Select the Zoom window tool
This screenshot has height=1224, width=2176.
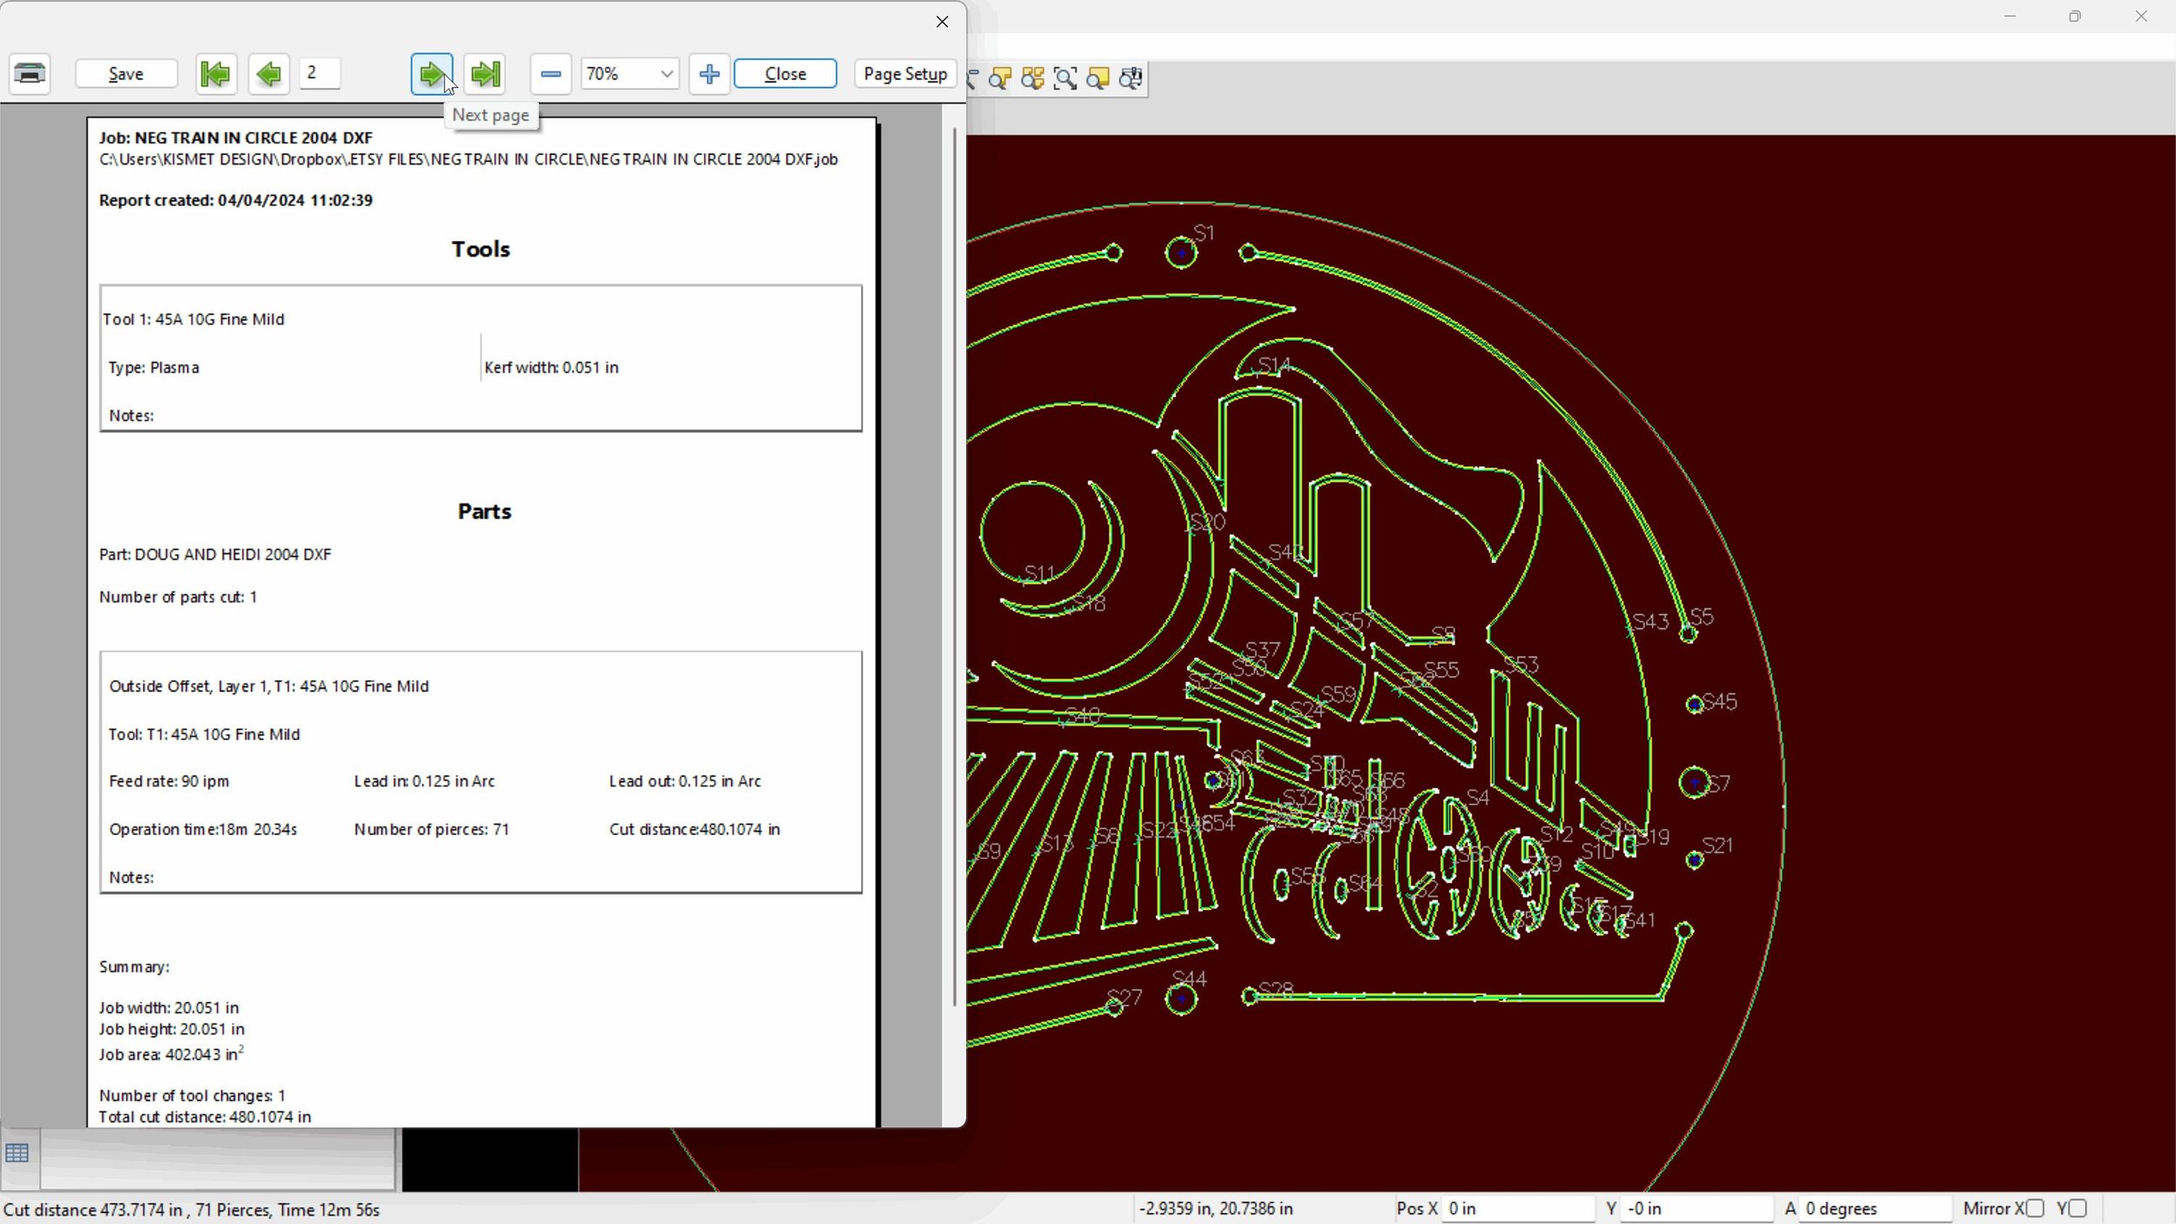tap(1065, 78)
